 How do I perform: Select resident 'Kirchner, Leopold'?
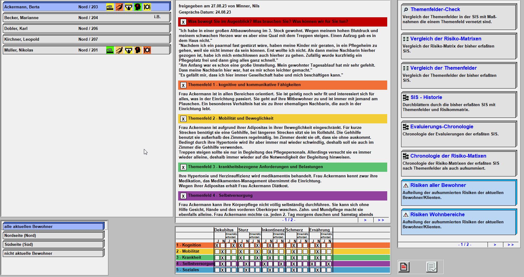pyautogui.click(x=87, y=39)
